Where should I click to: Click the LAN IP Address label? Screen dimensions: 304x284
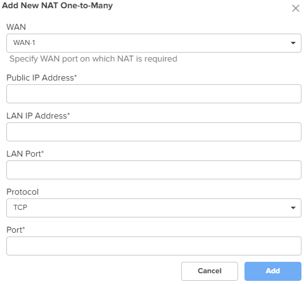(x=38, y=116)
